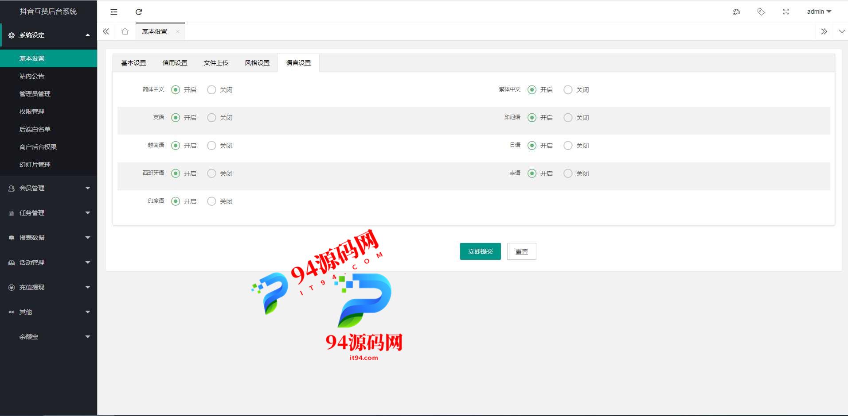Open 商户后台权限 in the sidebar
Viewport: 848px width, 416px height.
coord(48,147)
